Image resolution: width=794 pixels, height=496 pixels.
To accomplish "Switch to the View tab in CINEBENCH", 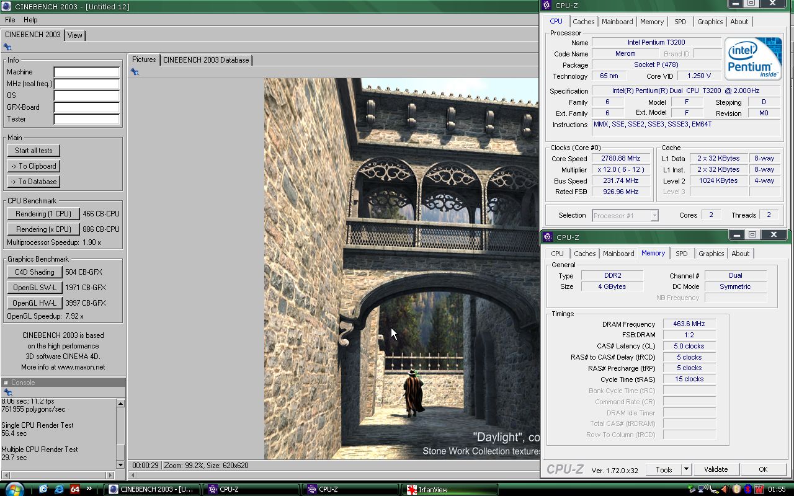I will point(75,35).
